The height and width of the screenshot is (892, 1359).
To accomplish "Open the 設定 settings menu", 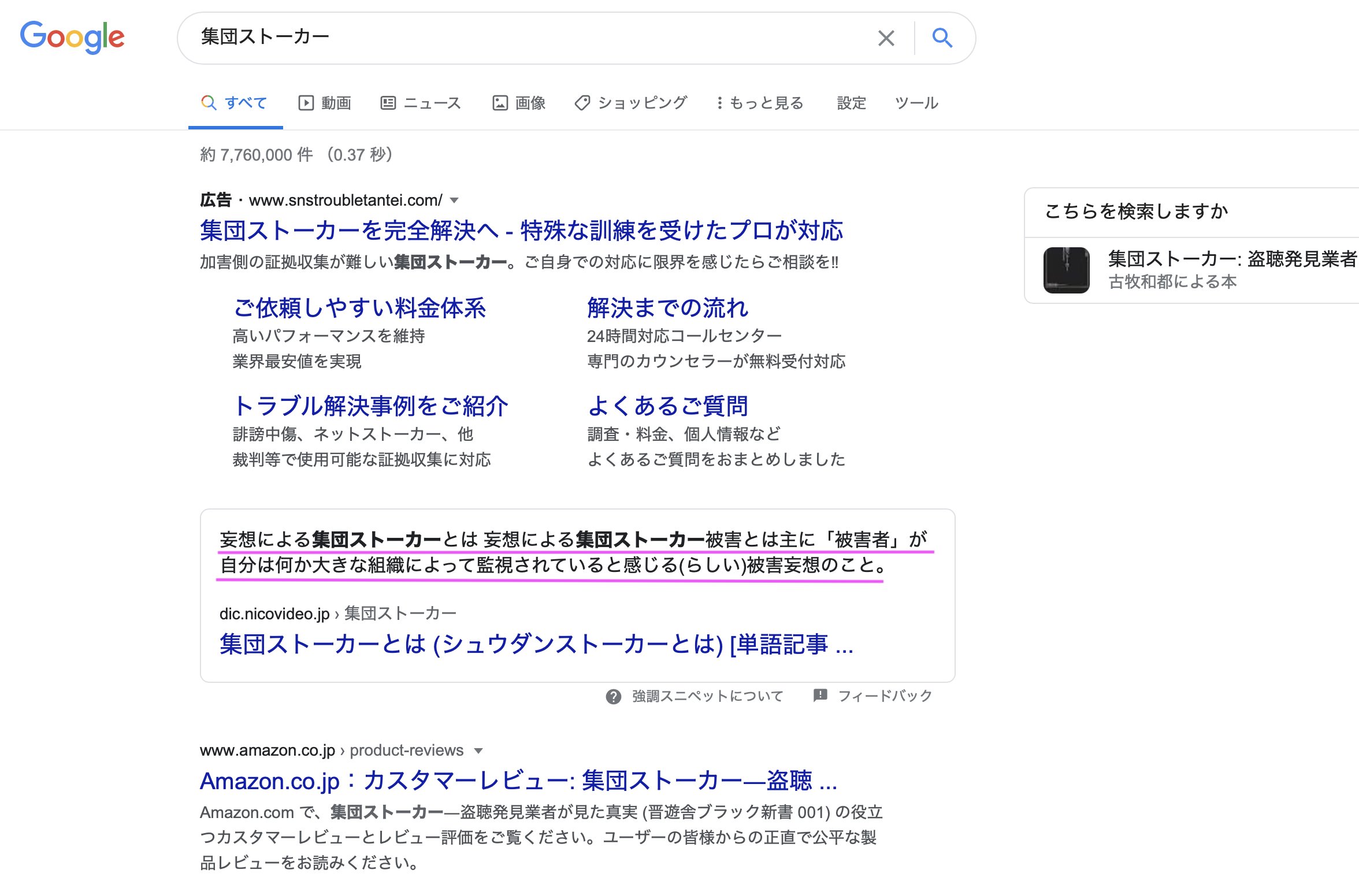I will (851, 103).
